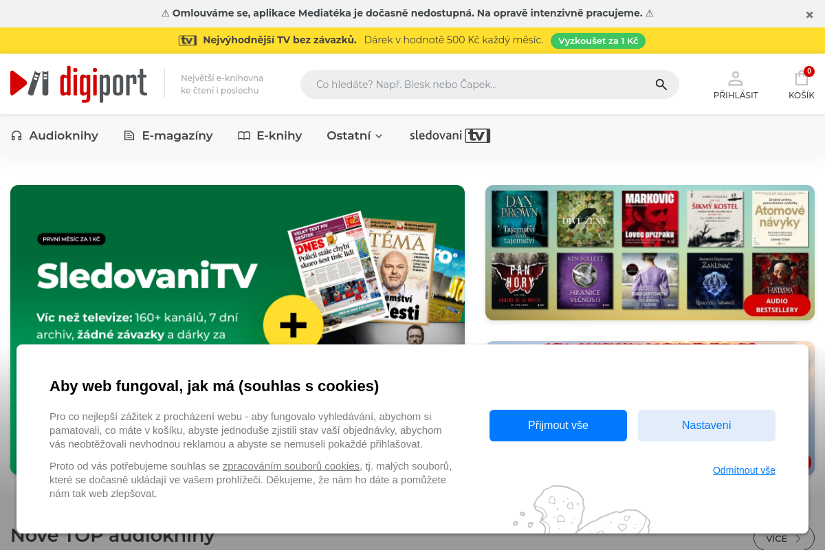Select the Lovec přízraků Markovič cover
Image resolution: width=825 pixels, height=550 pixels.
click(650, 219)
